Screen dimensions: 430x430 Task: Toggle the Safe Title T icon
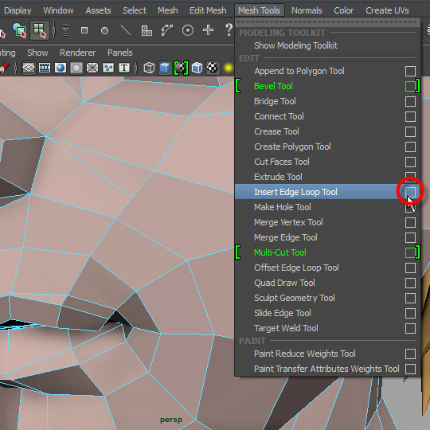124,68
